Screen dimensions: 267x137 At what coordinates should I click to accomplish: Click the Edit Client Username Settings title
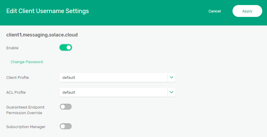pos(48,11)
